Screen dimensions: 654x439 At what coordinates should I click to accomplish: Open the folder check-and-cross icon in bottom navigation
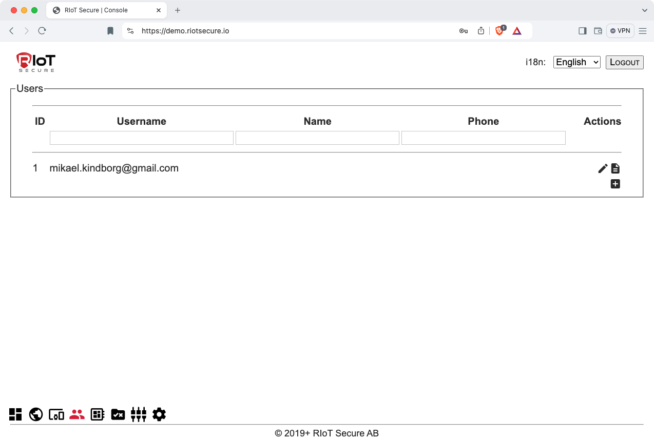[x=118, y=414]
